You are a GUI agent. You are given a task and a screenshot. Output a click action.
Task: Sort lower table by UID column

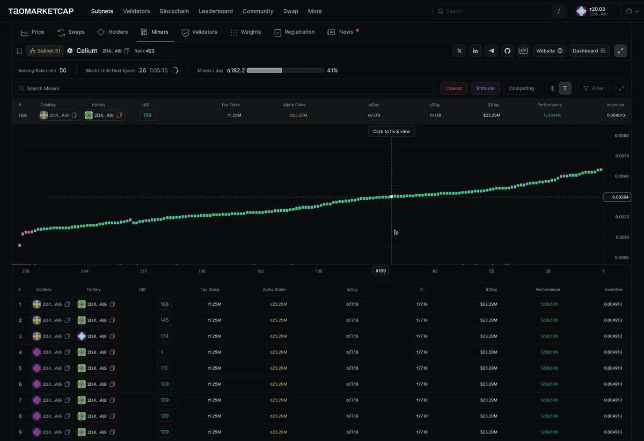tap(142, 290)
